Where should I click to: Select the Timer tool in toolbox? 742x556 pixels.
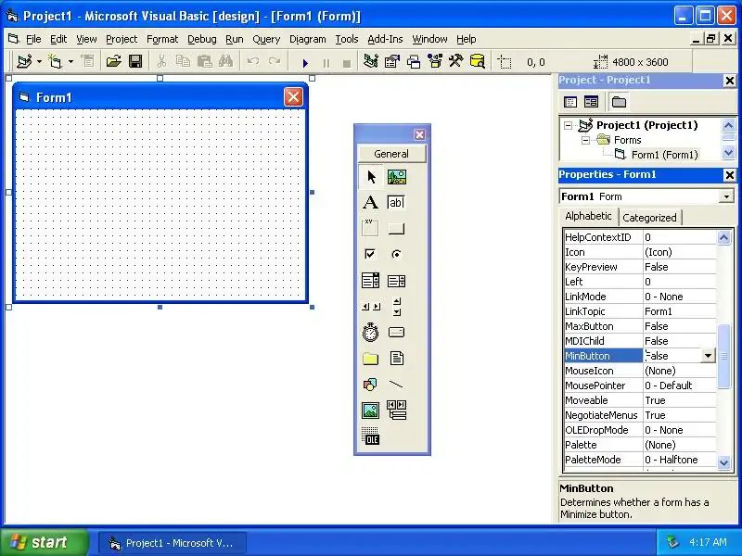[x=370, y=333]
